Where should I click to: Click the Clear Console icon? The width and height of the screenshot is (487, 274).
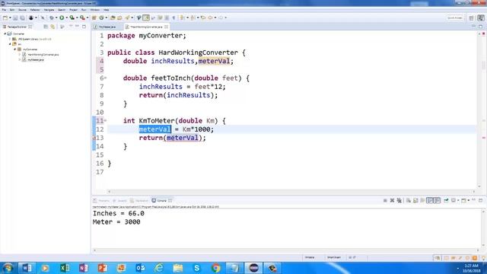pyautogui.click(x=409, y=200)
